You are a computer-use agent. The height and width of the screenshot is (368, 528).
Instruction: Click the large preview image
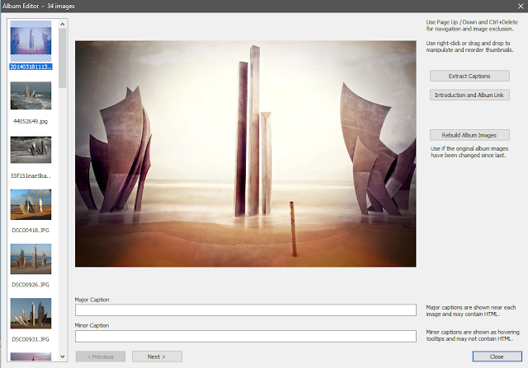point(246,154)
